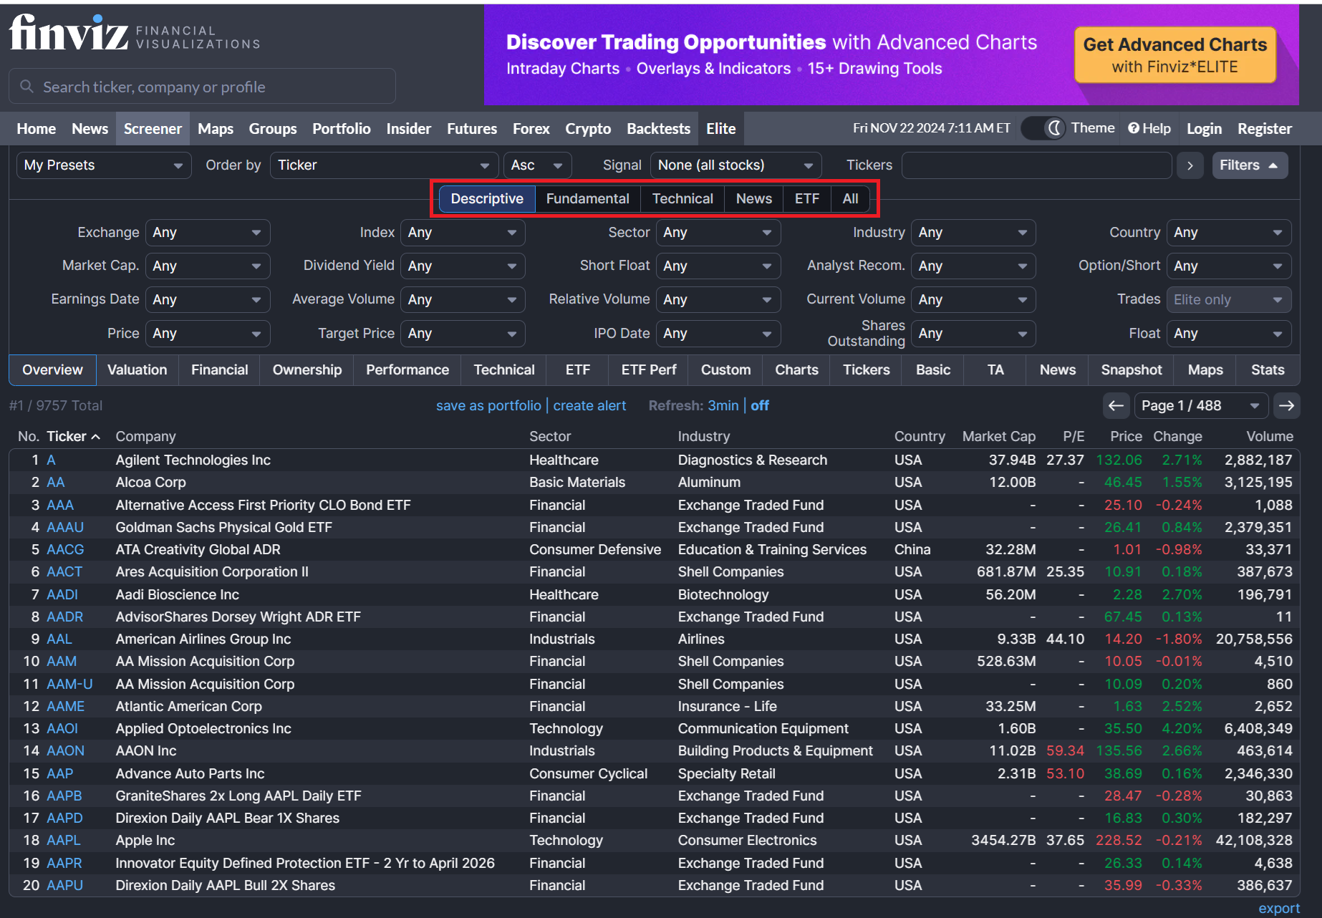
Task: Turn refresh off
Action: (760, 405)
